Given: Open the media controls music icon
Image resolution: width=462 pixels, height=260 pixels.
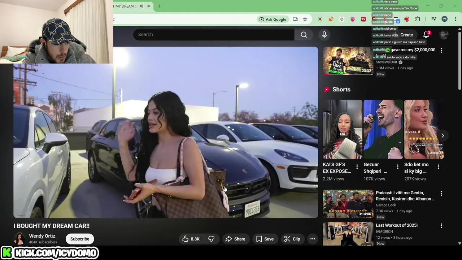Looking at the screenshot, I should point(433,19).
